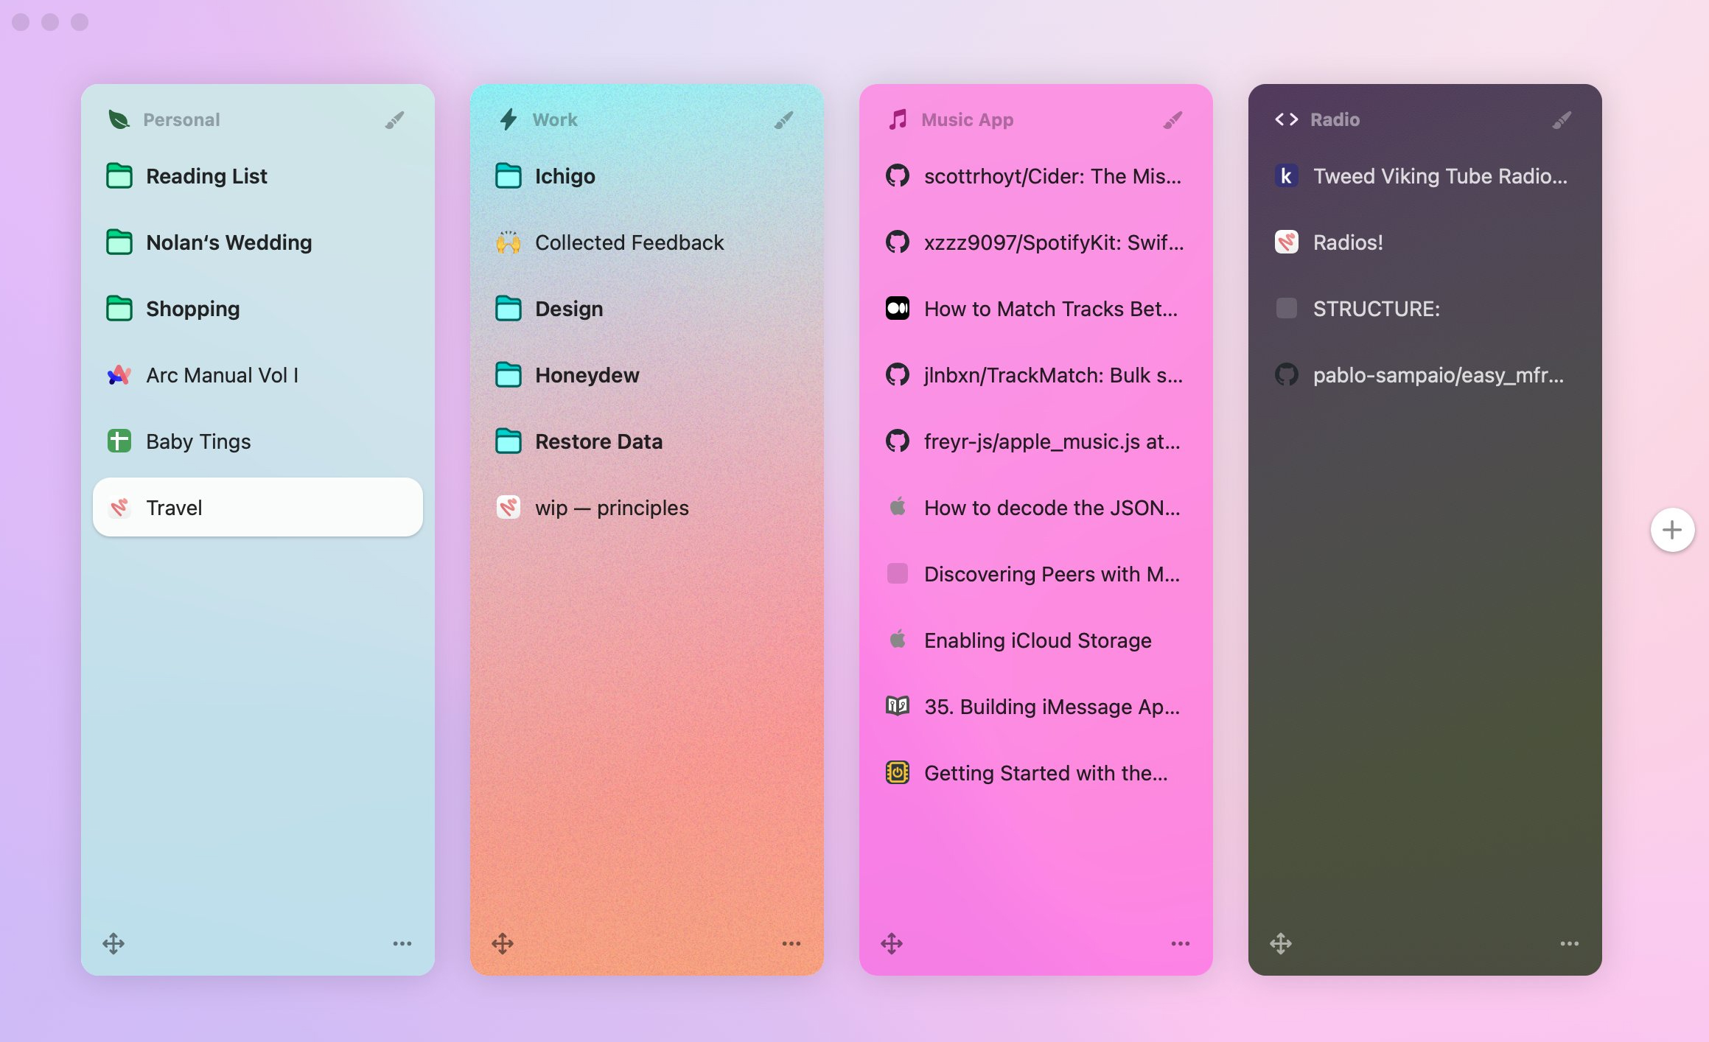Open the options menu for the Work column
The width and height of the screenshot is (1709, 1042).
(x=791, y=944)
